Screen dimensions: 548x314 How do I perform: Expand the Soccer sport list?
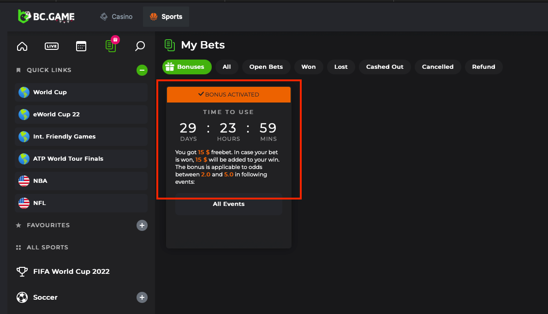pos(142,297)
